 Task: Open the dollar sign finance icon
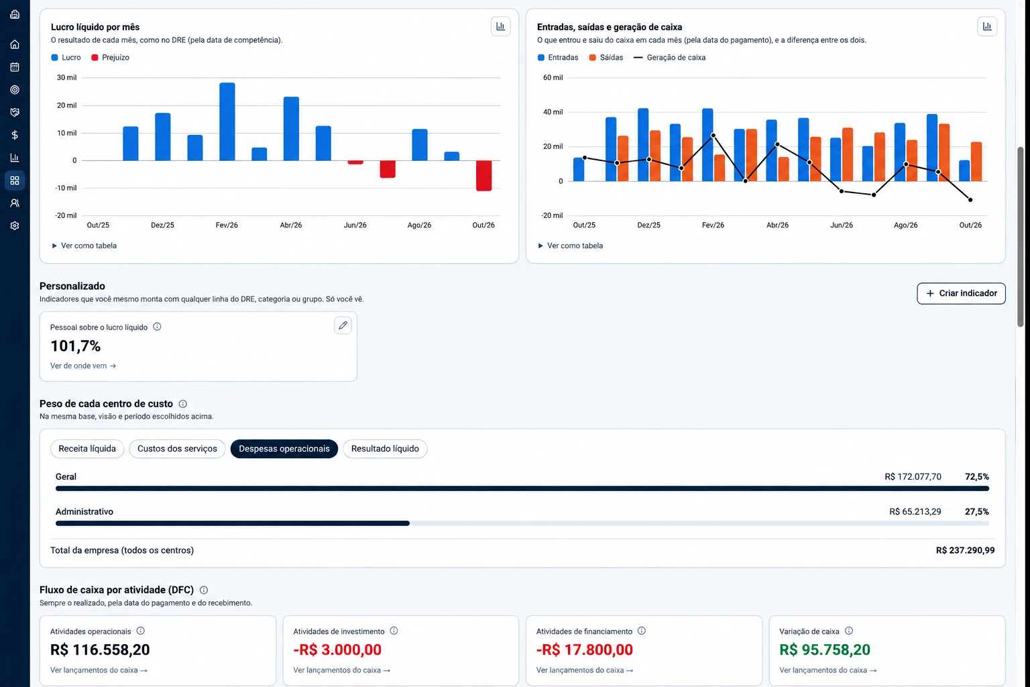[x=15, y=135]
